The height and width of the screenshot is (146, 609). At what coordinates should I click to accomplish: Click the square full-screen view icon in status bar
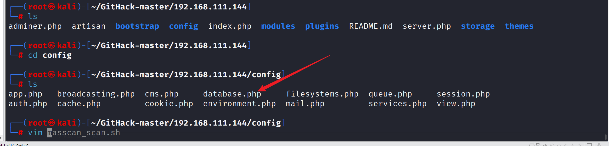589,145
